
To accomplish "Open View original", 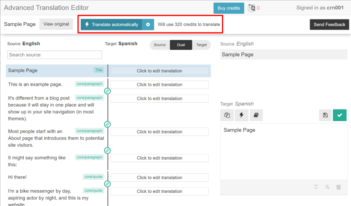I will click(56, 24).
